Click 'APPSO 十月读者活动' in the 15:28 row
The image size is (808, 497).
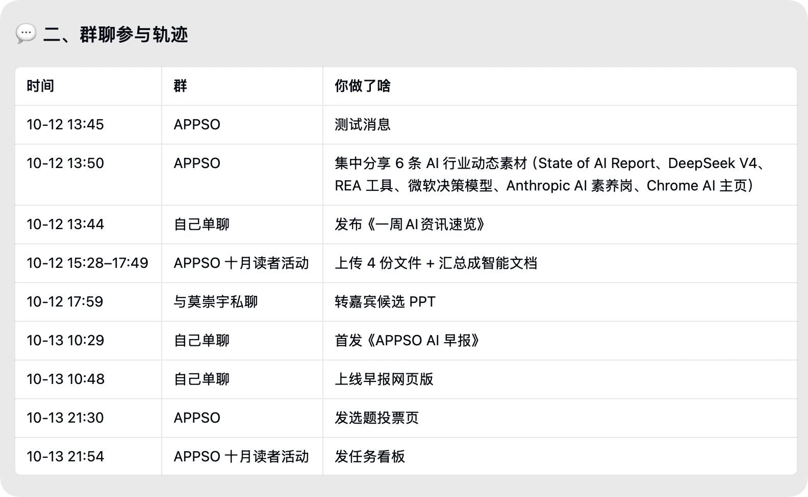pos(241,263)
